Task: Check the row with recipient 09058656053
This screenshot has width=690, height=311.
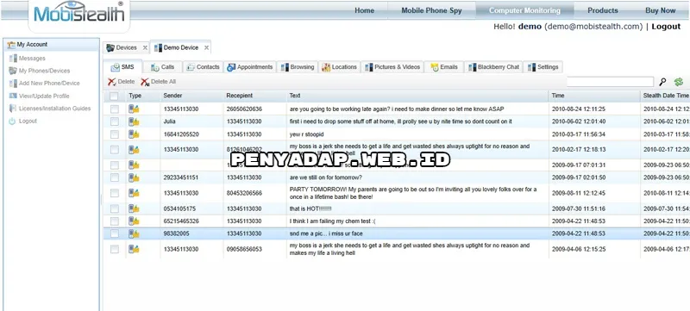Action: [115, 249]
